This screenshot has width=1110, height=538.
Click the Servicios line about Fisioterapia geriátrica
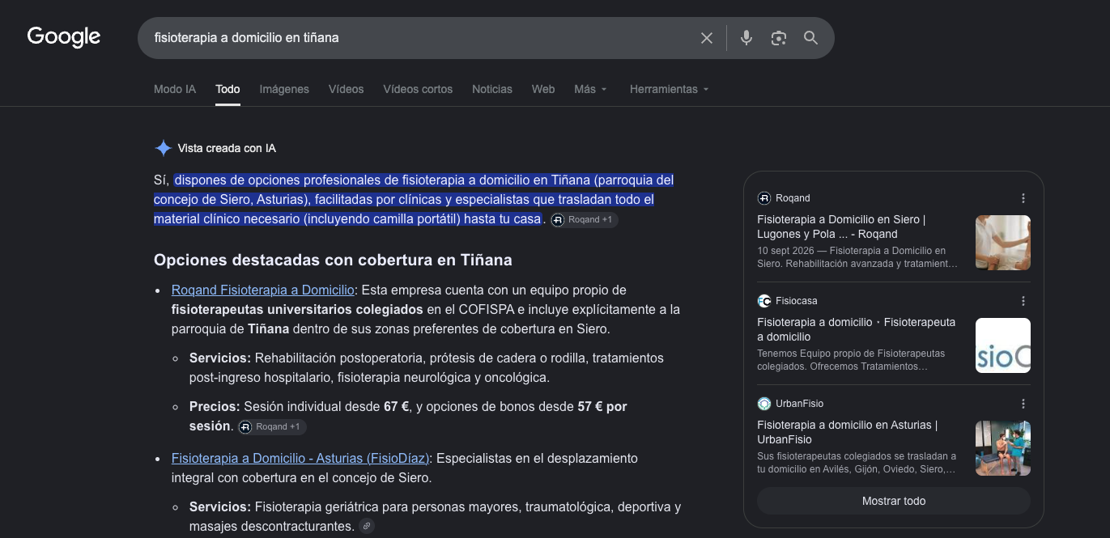[x=435, y=516]
